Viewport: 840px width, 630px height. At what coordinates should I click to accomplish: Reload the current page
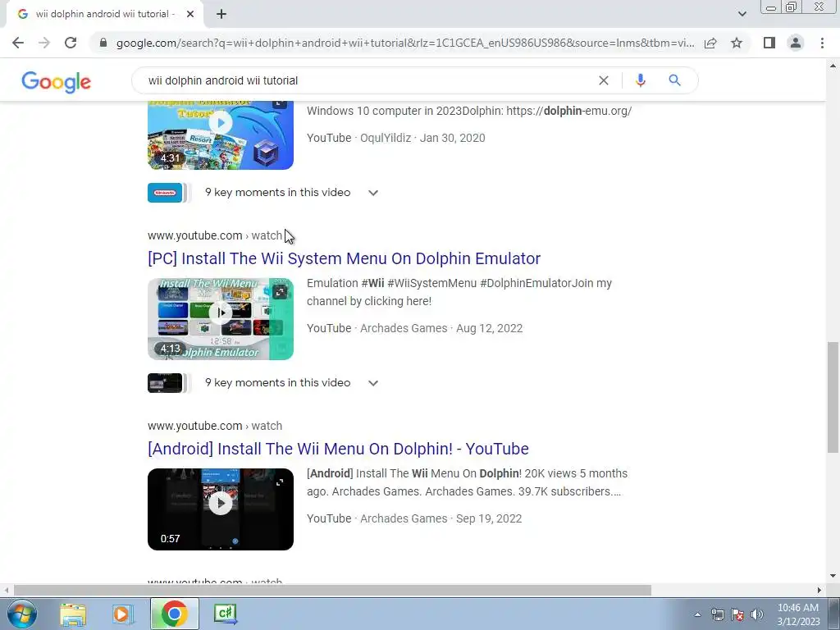click(71, 43)
